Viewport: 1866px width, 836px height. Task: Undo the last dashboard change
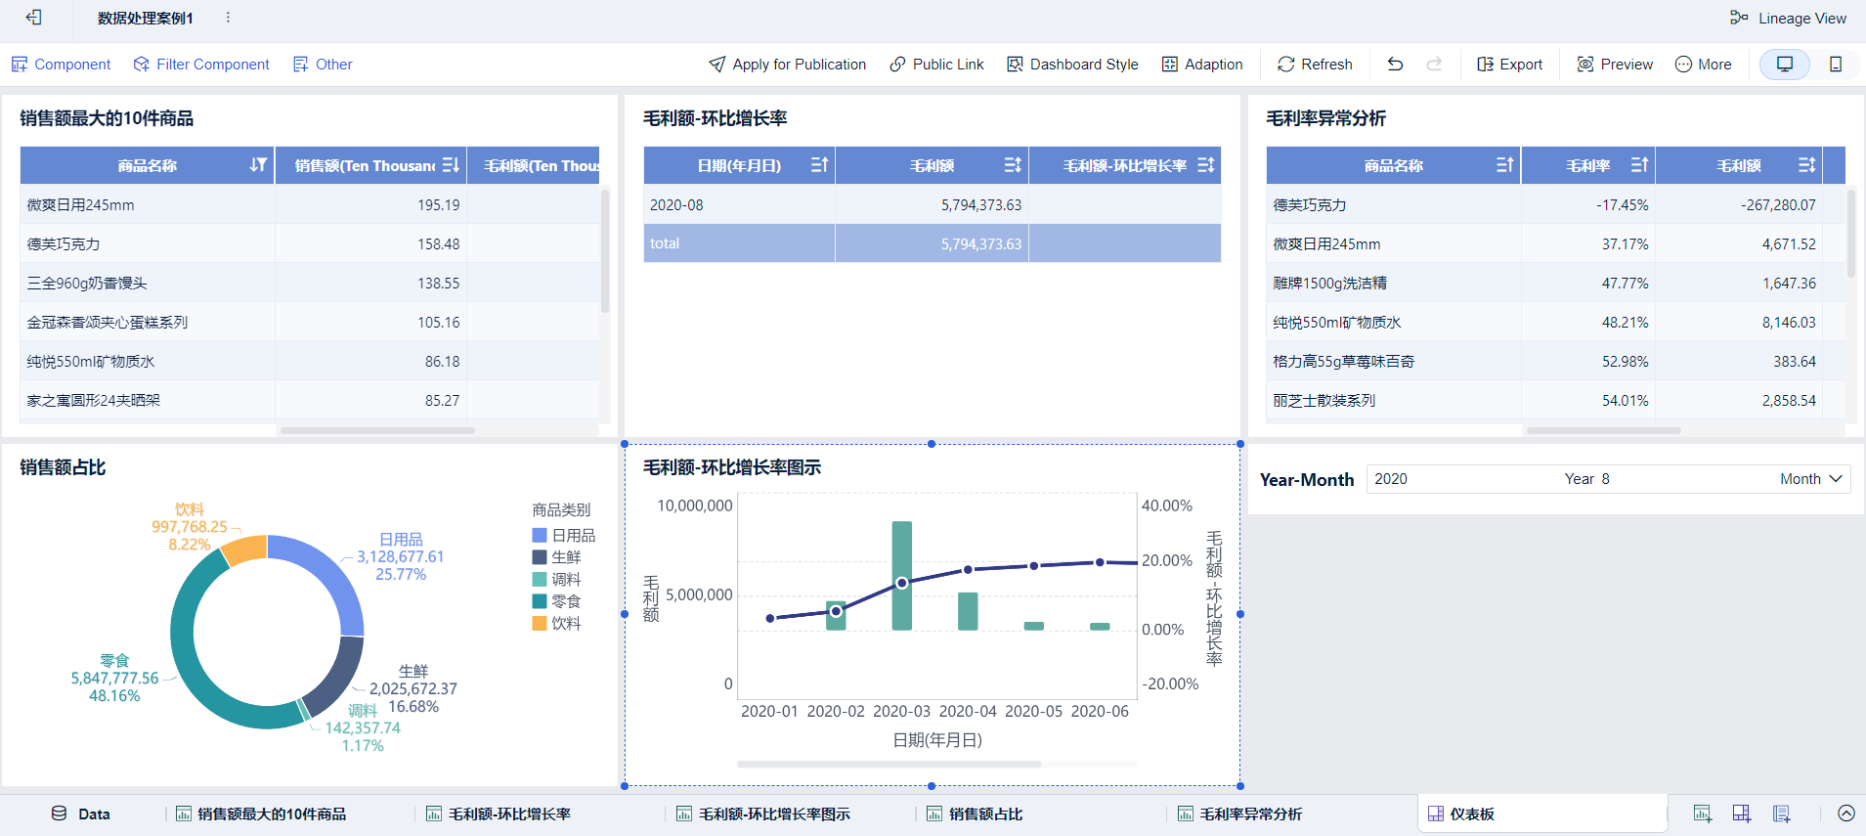[x=1395, y=65]
